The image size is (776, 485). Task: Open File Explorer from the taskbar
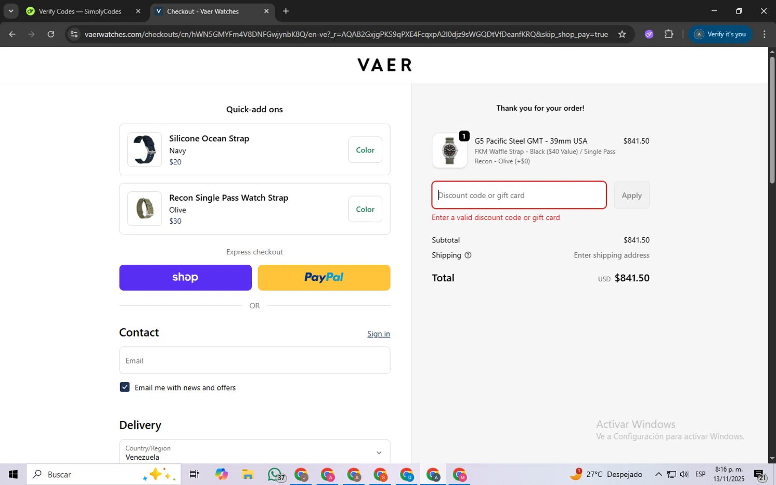pos(248,474)
